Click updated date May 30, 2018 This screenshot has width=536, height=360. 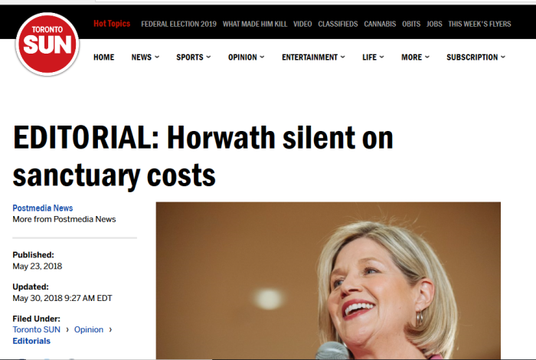click(62, 298)
